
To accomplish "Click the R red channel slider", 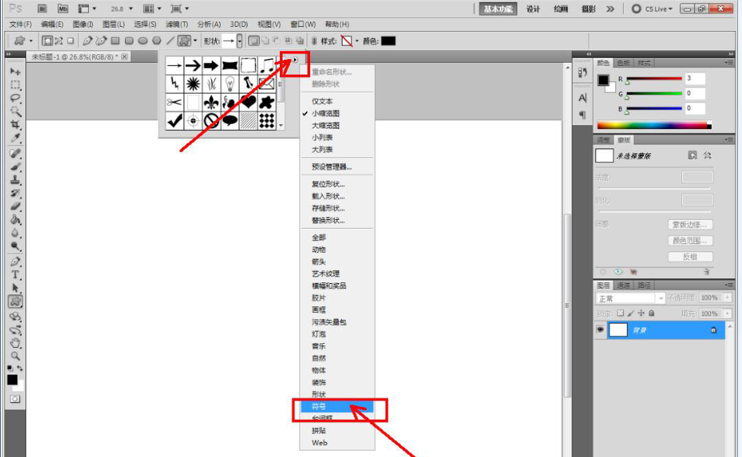I will point(654,79).
